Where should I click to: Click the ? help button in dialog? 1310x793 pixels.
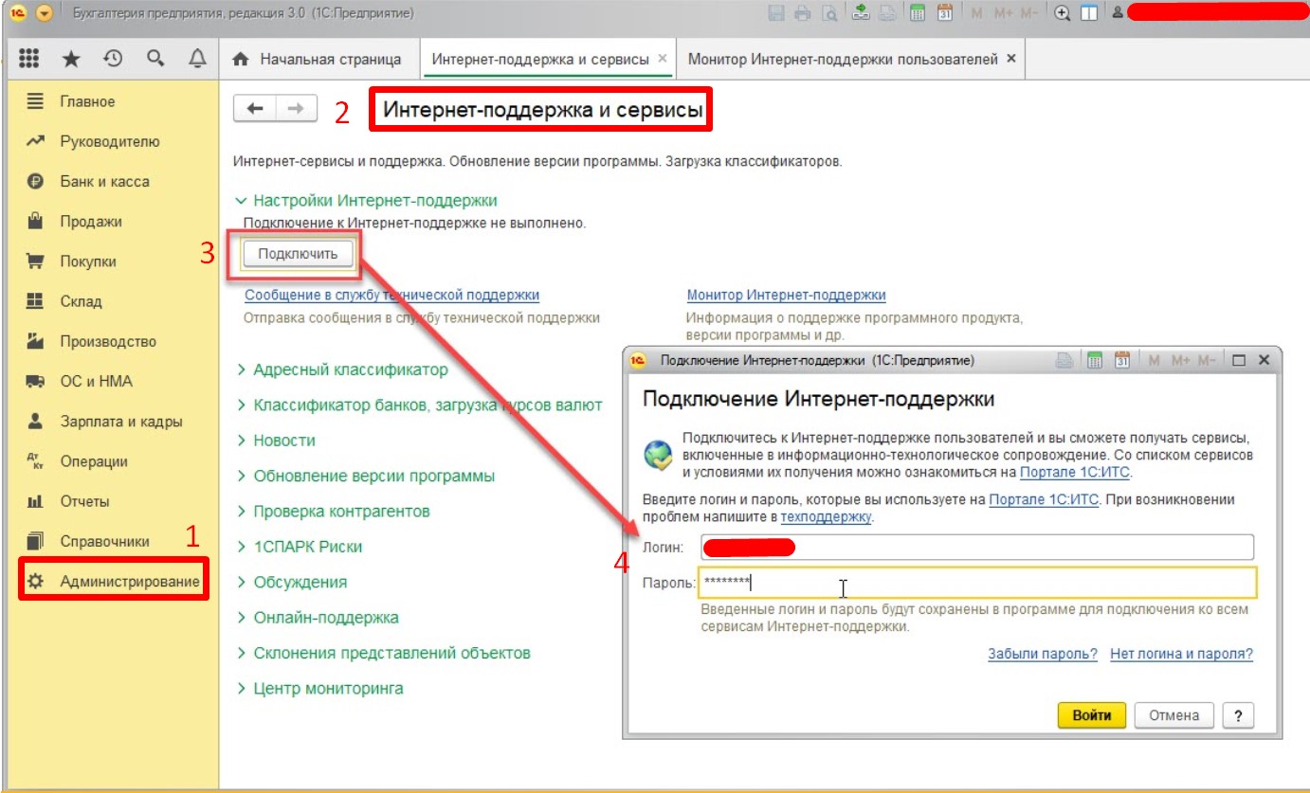[1239, 715]
